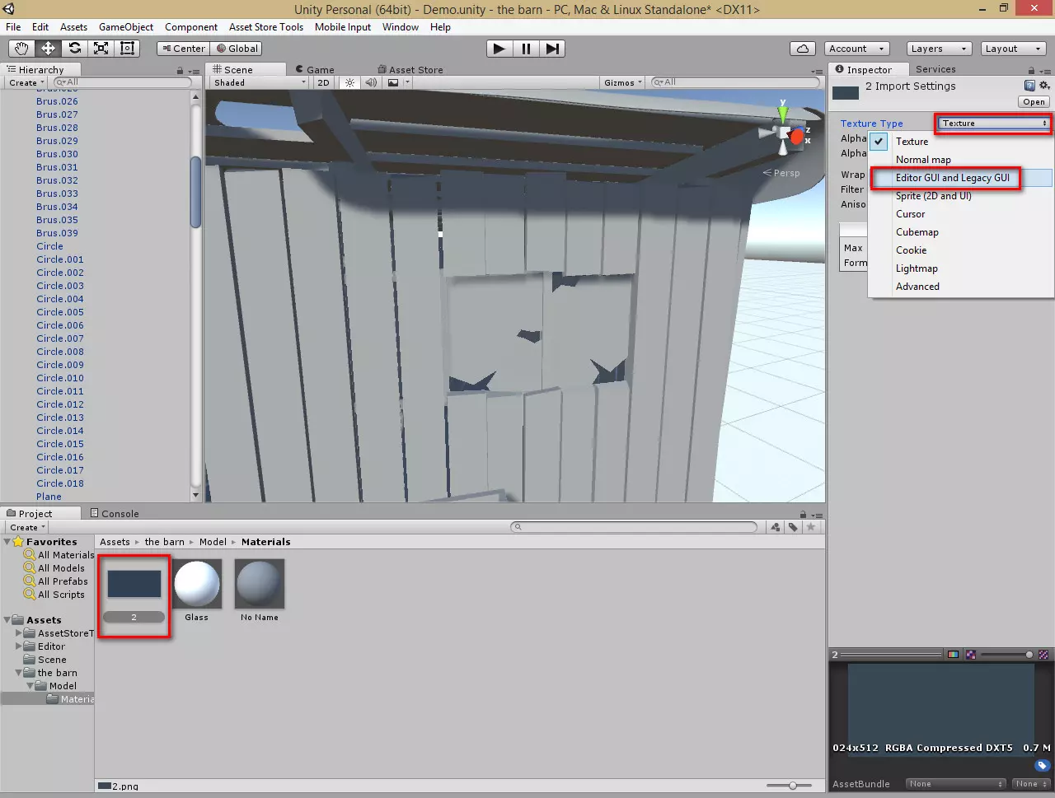Open the GameObject menu
Screen dimensions: 1055x798
point(125,27)
